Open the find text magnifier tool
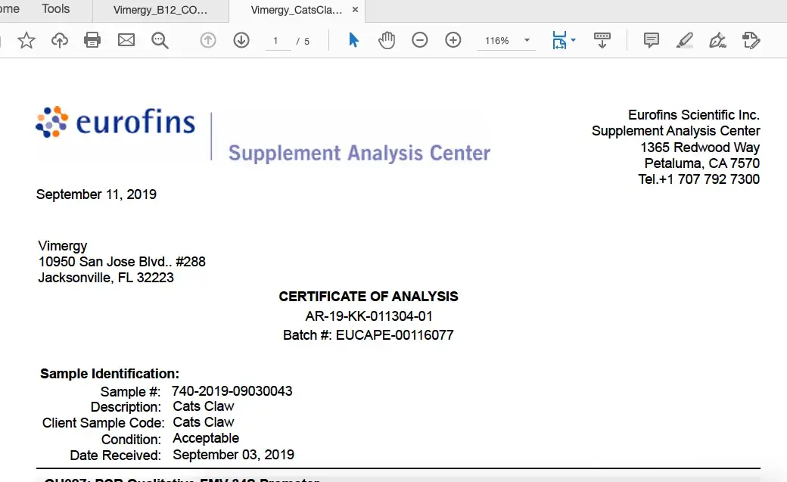 (160, 40)
